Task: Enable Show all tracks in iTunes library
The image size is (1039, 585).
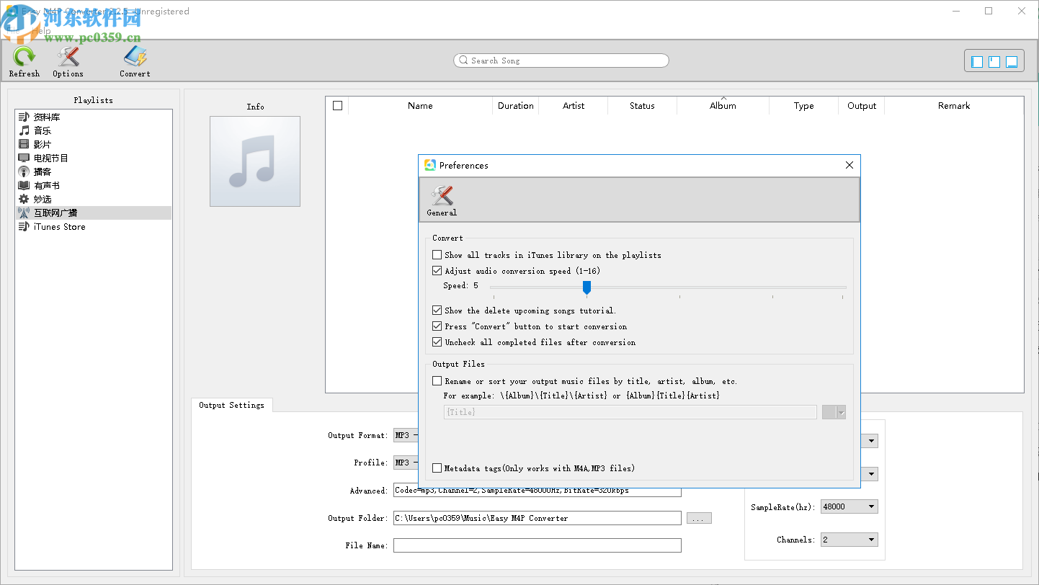Action: [x=437, y=254]
